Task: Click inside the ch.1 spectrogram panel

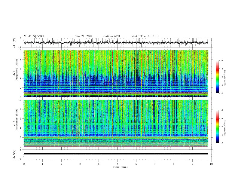Action: [x=116, y=73]
